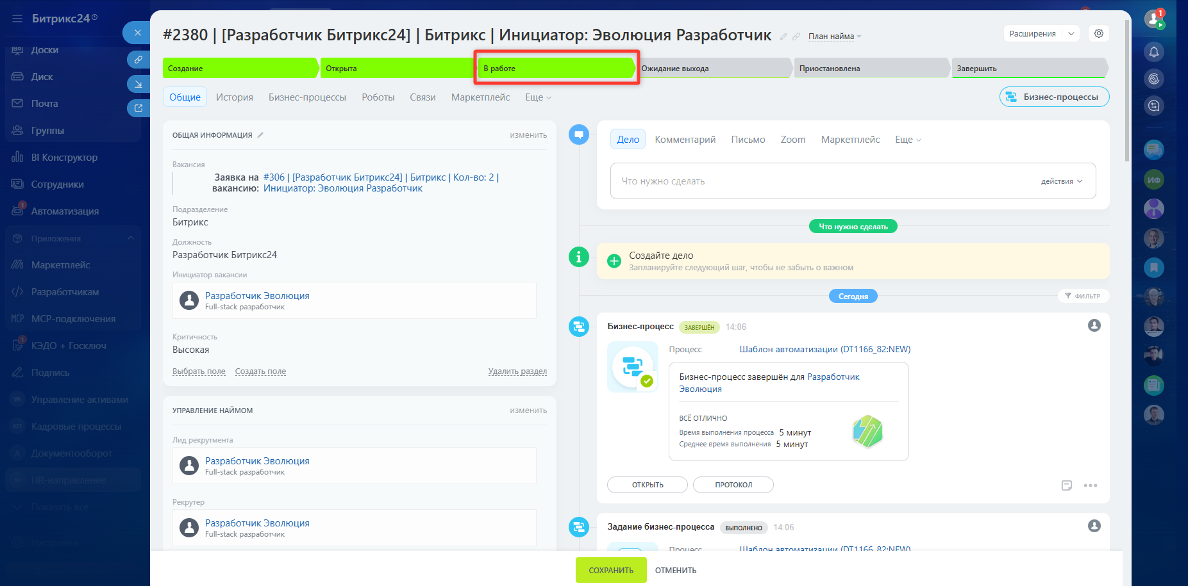Open the bookmark chat icon in right bar
Viewport: 1188px width, 586px height.
[1154, 267]
